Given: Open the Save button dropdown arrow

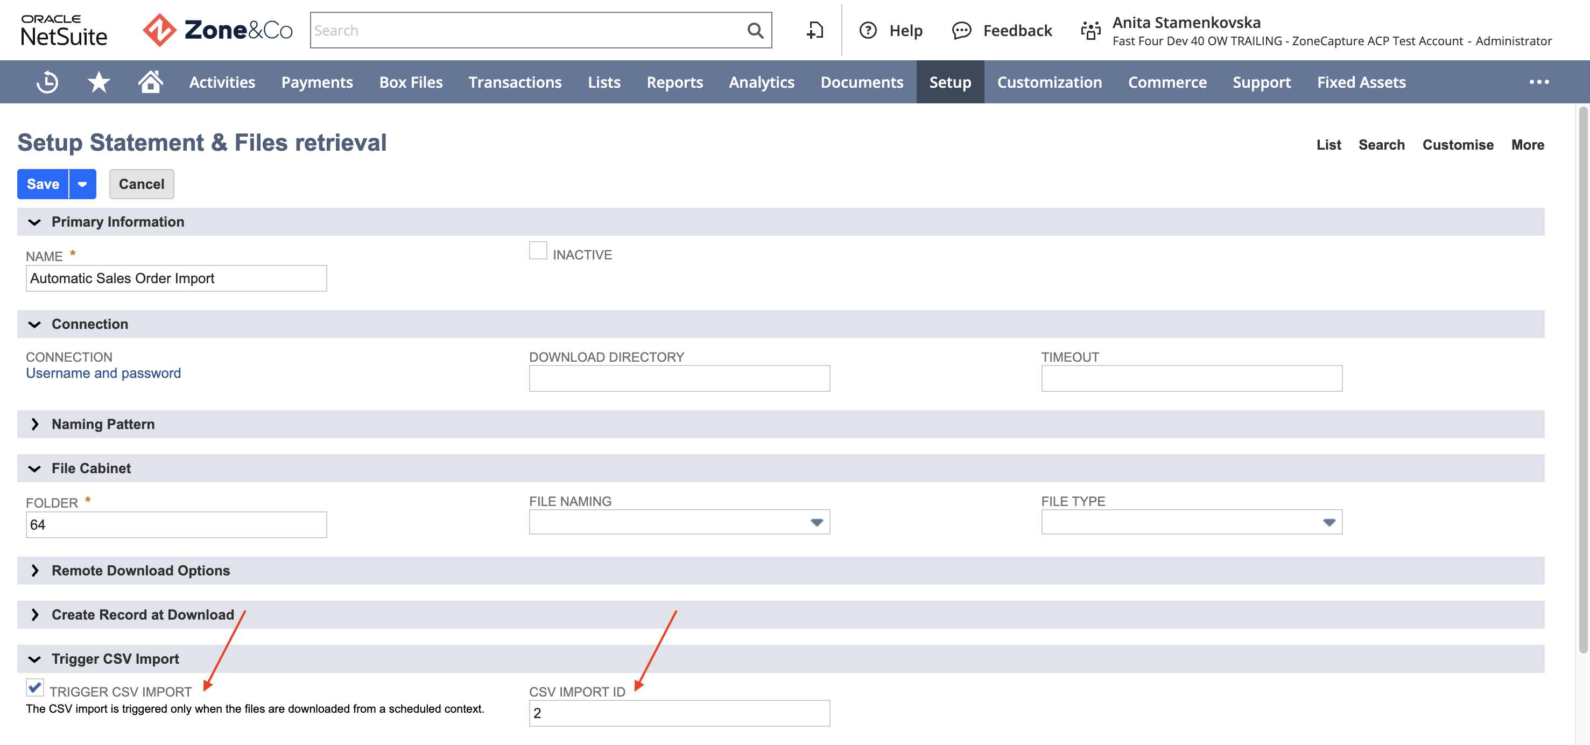Looking at the screenshot, I should (82, 184).
